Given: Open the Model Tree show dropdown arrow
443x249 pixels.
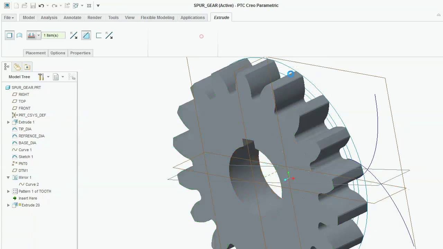Looking at the screenshot, I should point(63,77).
